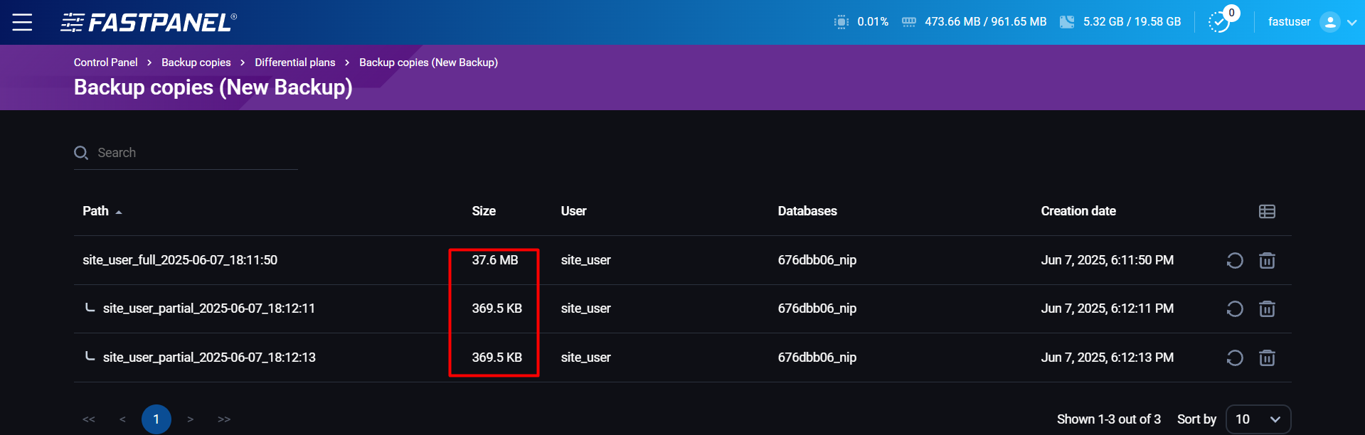
Task: Delete the partial backup from 18:12:11
Action: 1267,309
